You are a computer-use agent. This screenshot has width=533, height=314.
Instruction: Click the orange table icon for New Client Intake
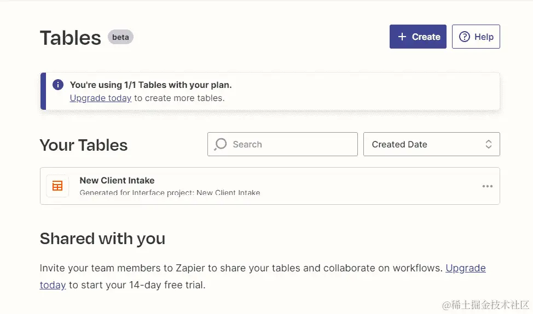coord(57,186)
